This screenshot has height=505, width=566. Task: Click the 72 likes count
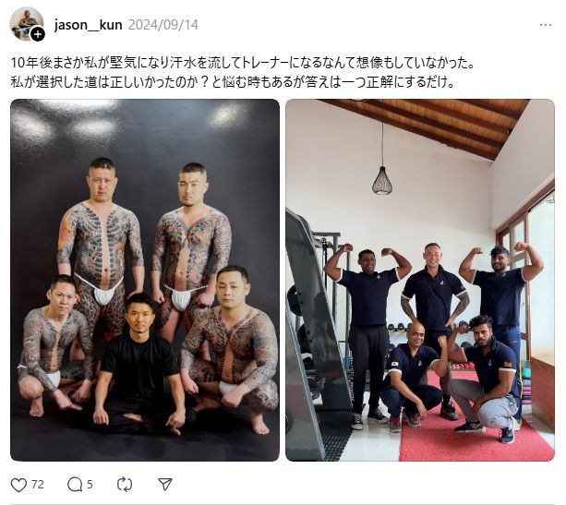(38, 484)
